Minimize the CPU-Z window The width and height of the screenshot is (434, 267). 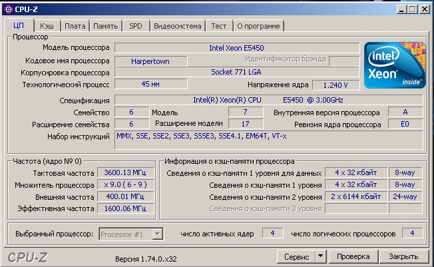tap(401, 9)
